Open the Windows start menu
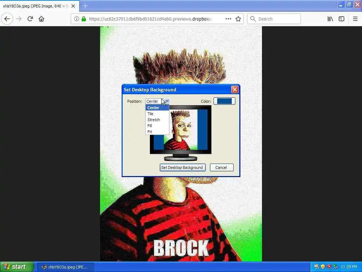 coord(17,267)
